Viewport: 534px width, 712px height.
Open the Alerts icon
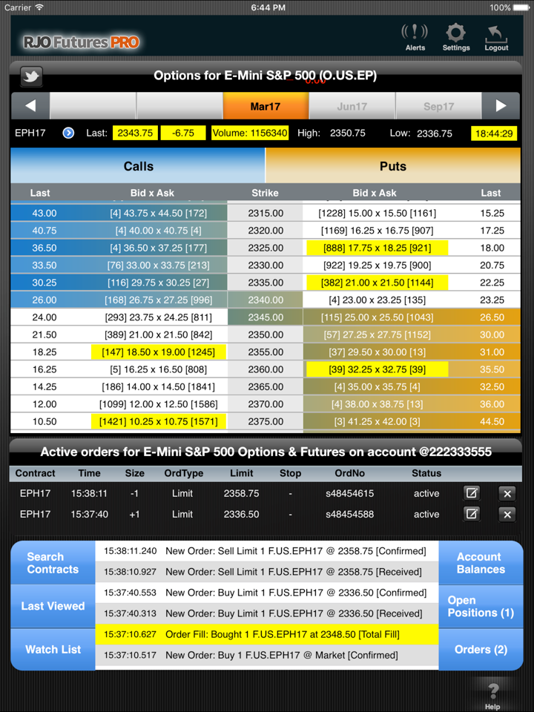click(415, 36)
